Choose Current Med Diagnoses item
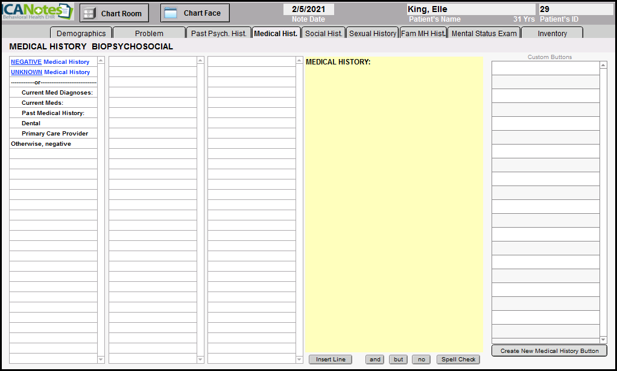 [57, 93]
